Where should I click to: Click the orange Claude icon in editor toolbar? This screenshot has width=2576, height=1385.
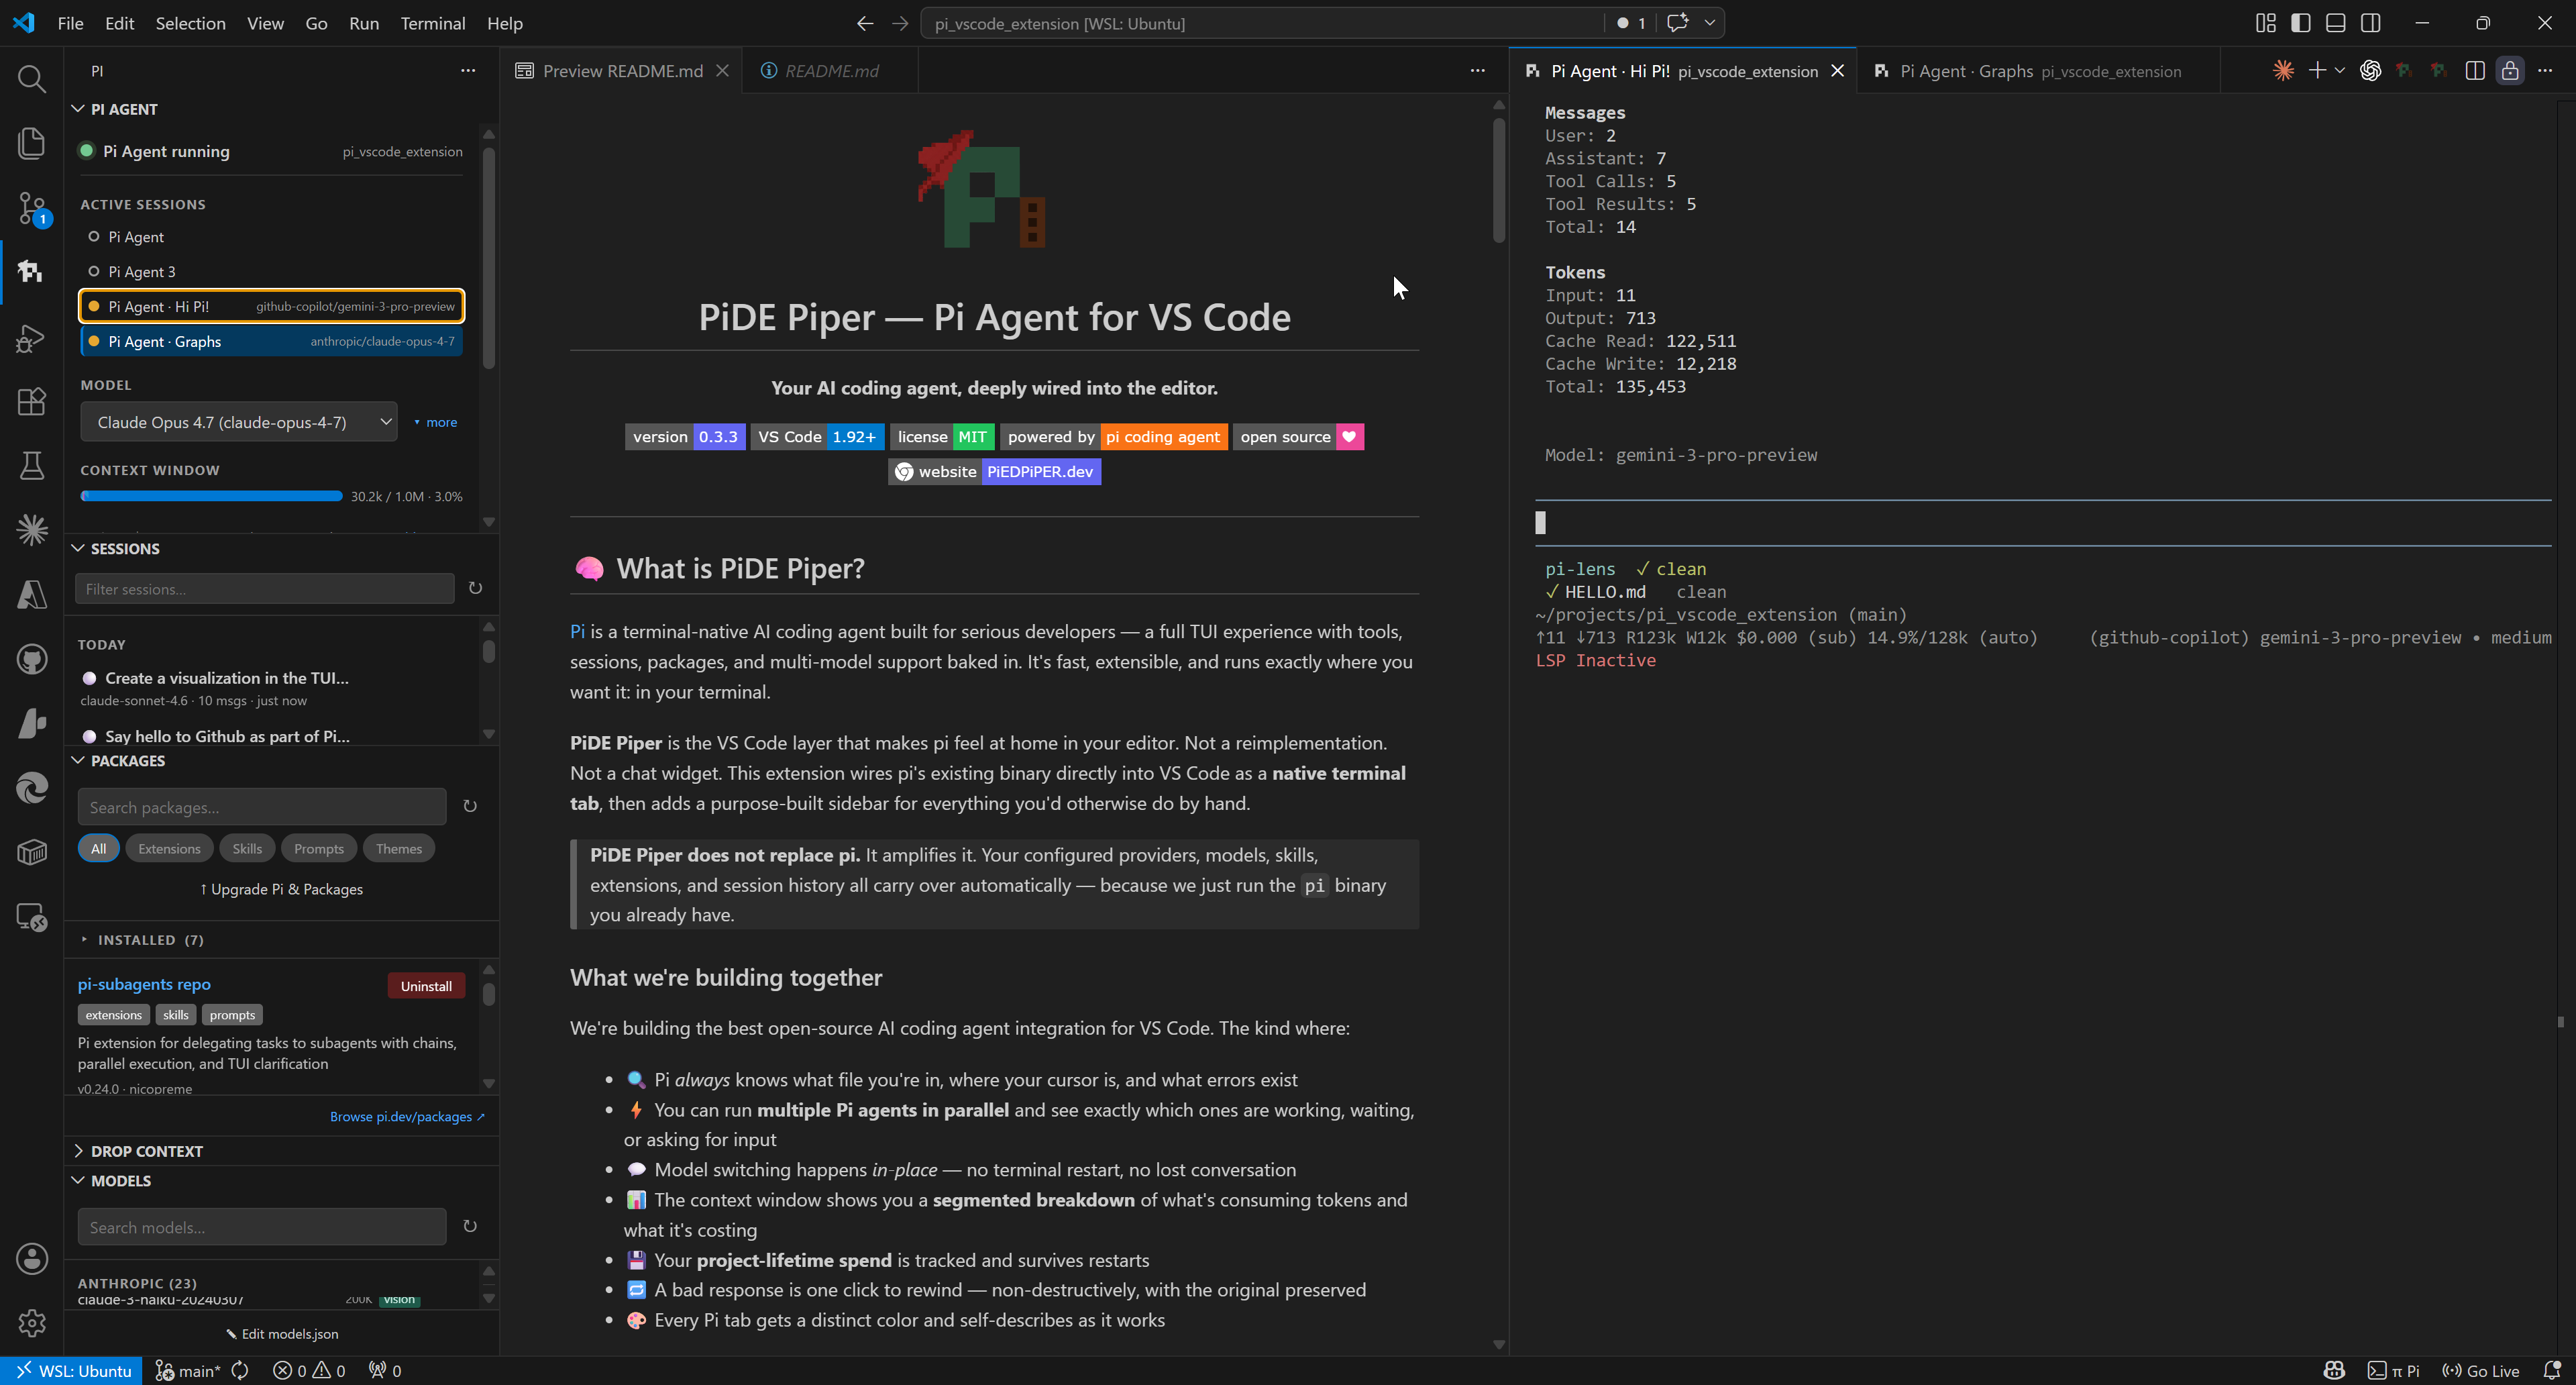pos(2283,70)
